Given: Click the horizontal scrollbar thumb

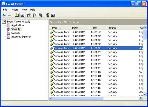Looking at the screenshot, I should click(x=78, y=98).
